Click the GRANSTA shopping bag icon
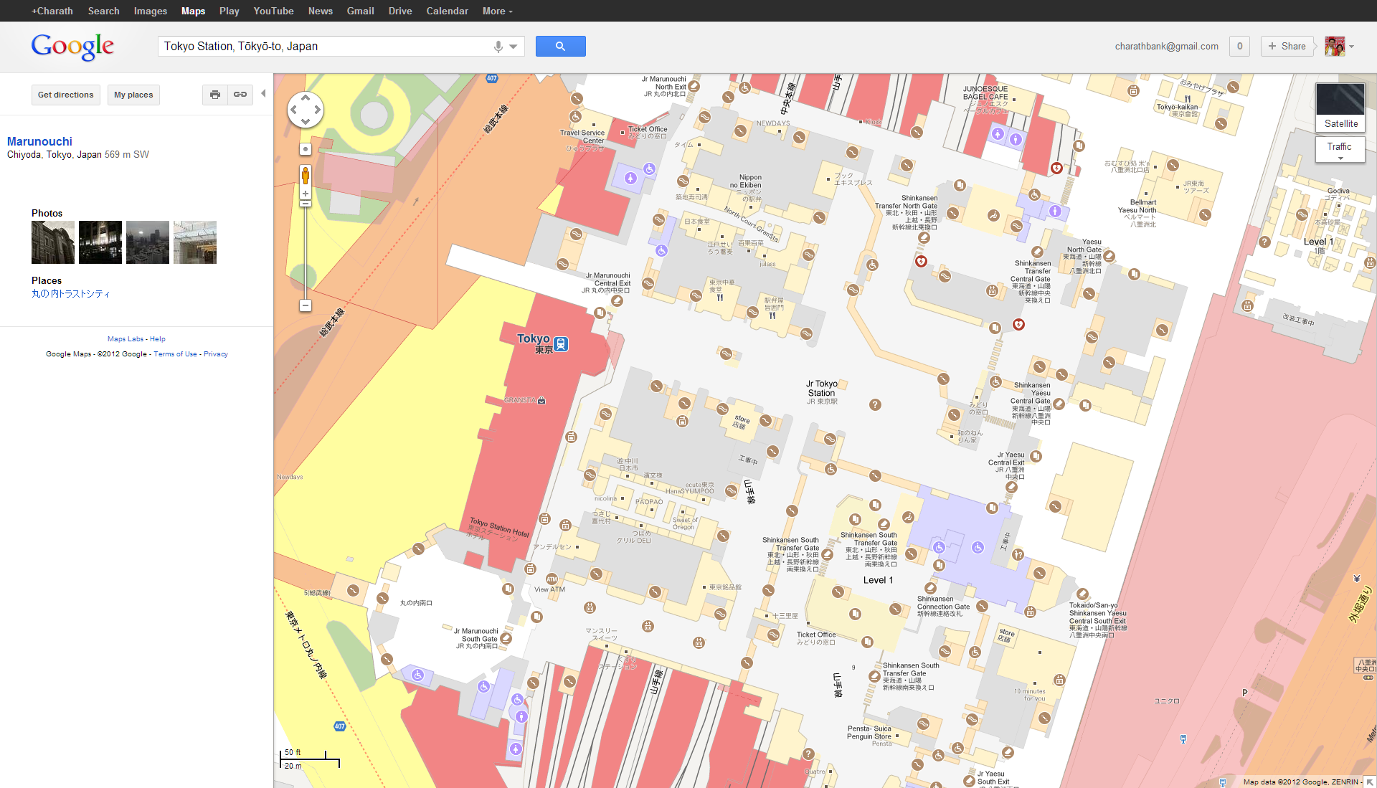Viewport: 1377px width, 788px height. point(541,400)
